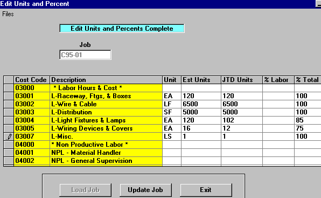The height and width of the screenshot is (198, 321).
Task: Click the 'L-Distribution' description cell
Action: (x=106, y=112)
